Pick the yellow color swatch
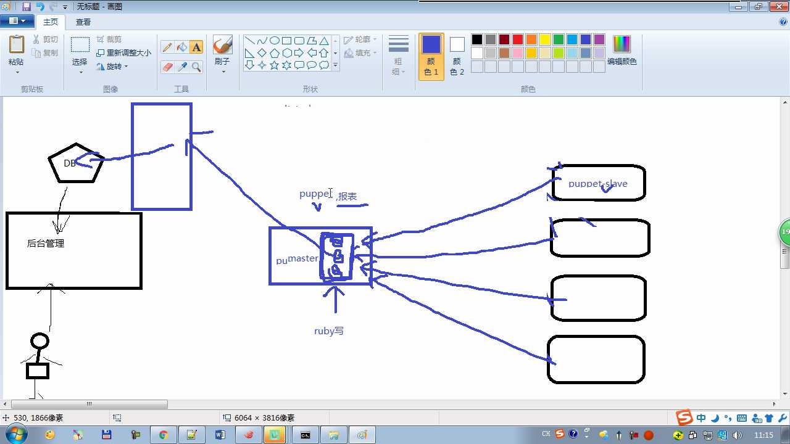Image resolution: width=790 pixels, height=444 pixels. (545, 39)
